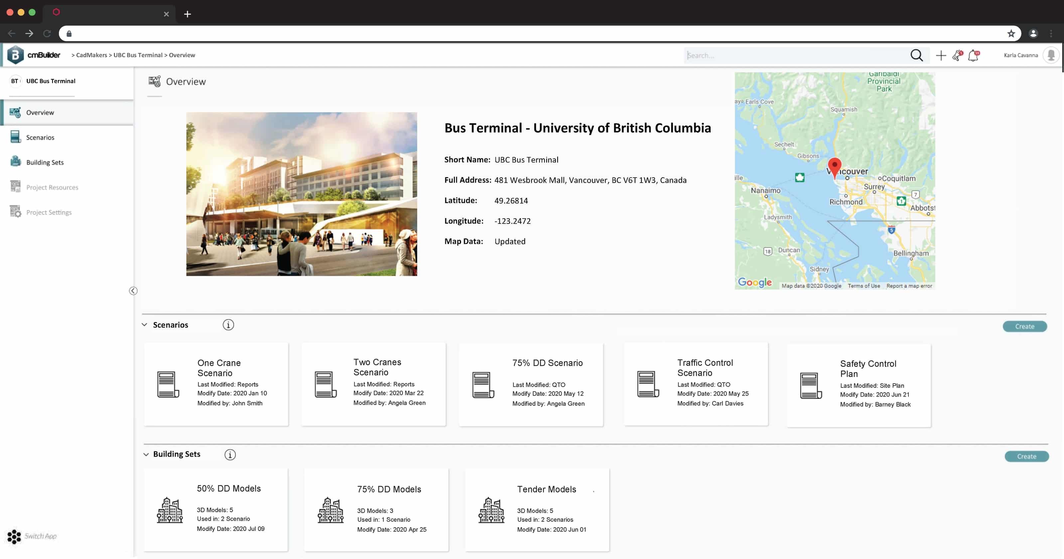1064x559 pixels.
Task: Click the cmBuilder logo icon
Action: 15,55
